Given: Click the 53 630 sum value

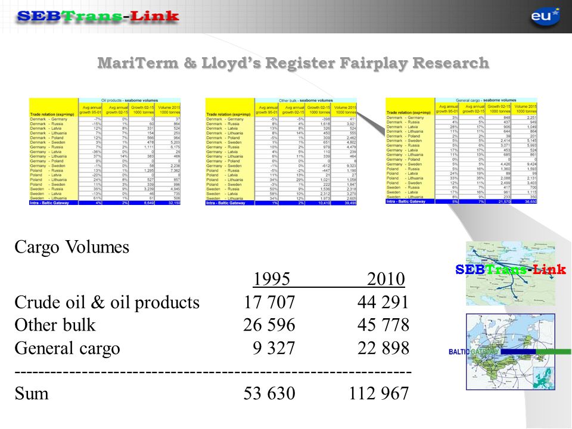Looking at the screenshot, I should pos(269,393).
